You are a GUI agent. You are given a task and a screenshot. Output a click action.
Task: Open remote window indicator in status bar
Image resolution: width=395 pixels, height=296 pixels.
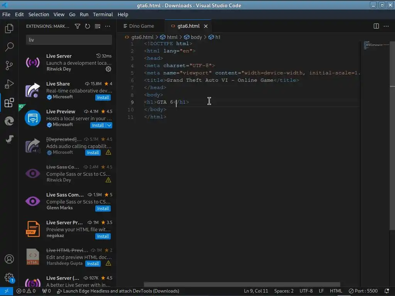(7, 291)
